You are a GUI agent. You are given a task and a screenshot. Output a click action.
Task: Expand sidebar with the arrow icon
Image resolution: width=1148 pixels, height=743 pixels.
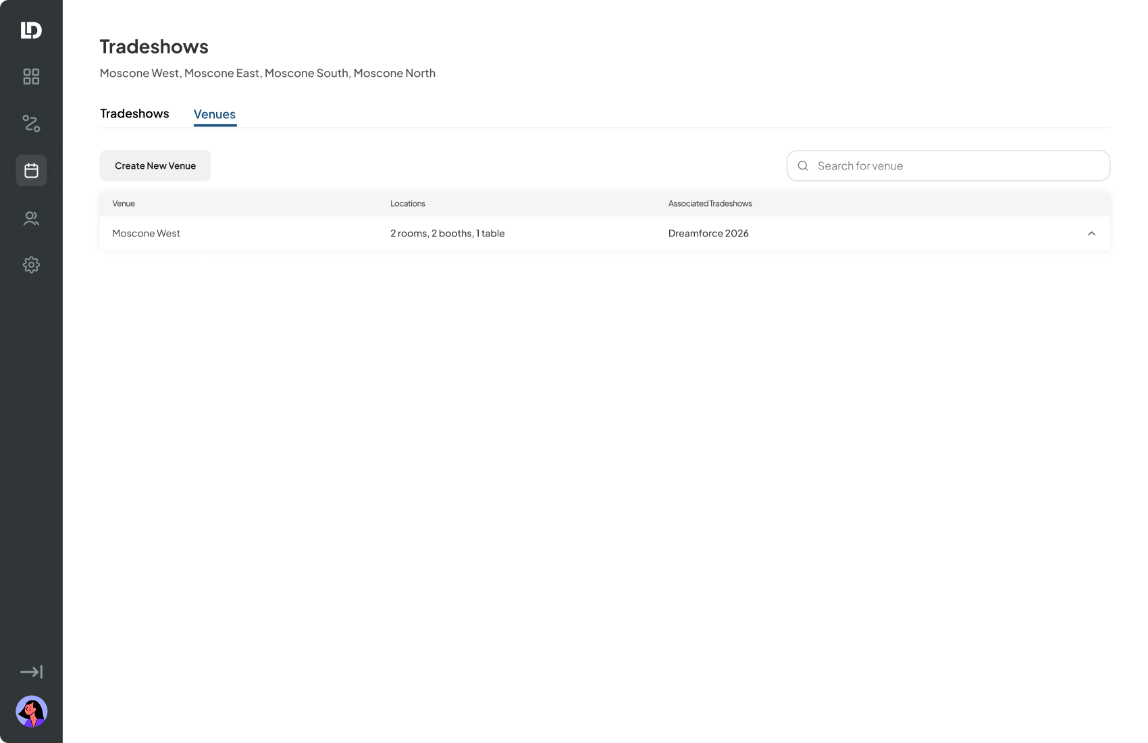pos(31,671)
